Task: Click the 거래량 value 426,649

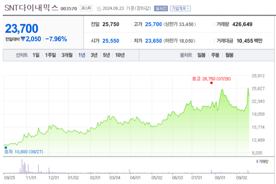Action: pyautogui.click(x=242, y=24)
